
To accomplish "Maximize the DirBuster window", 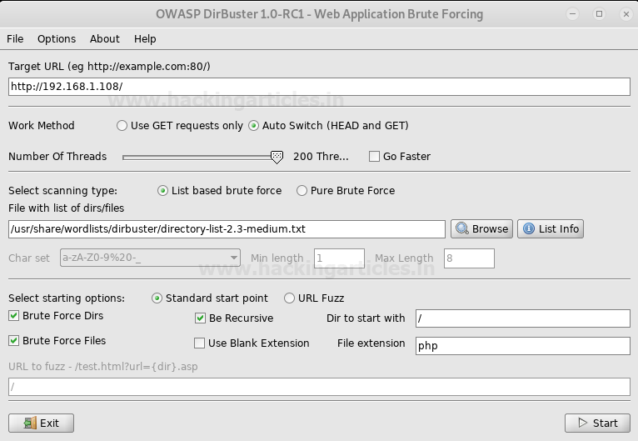I will click(x=599, y=14).
